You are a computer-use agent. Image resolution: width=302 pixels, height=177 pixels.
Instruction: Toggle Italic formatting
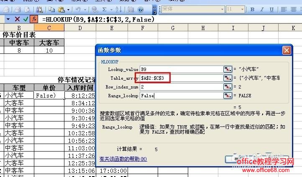click(262, 9)
